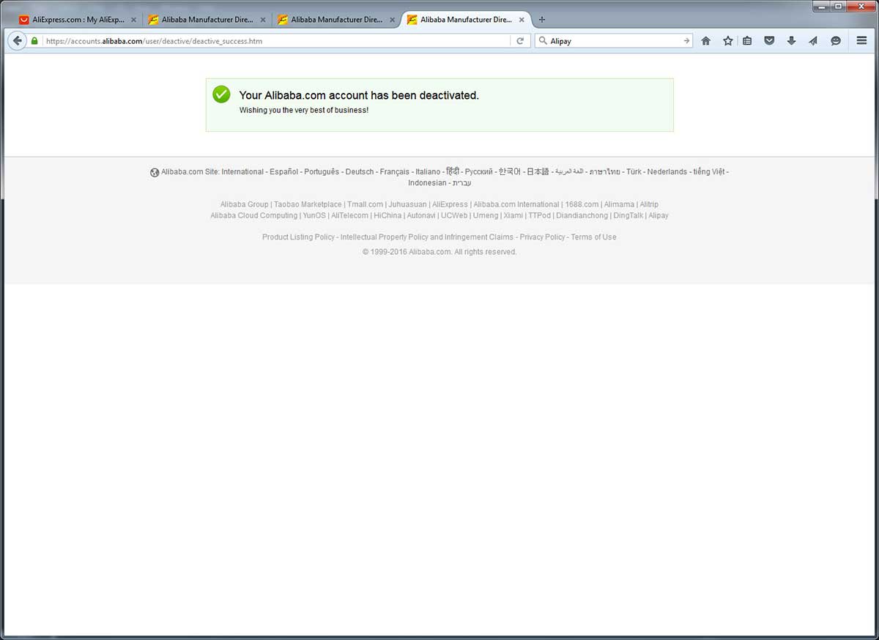The width and height of the screenshot is (879, 640).
Task: Open the Downloads arrow icon
Action: (x=791, y=41)
